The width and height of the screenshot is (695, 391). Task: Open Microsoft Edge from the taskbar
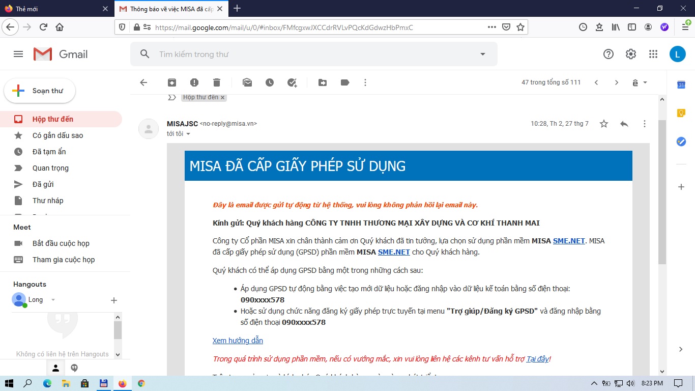tap(47, 383)
